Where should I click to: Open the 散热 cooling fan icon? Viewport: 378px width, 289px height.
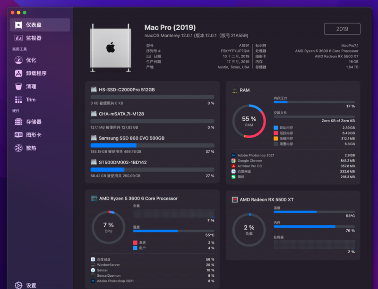[x=18, y=148]
